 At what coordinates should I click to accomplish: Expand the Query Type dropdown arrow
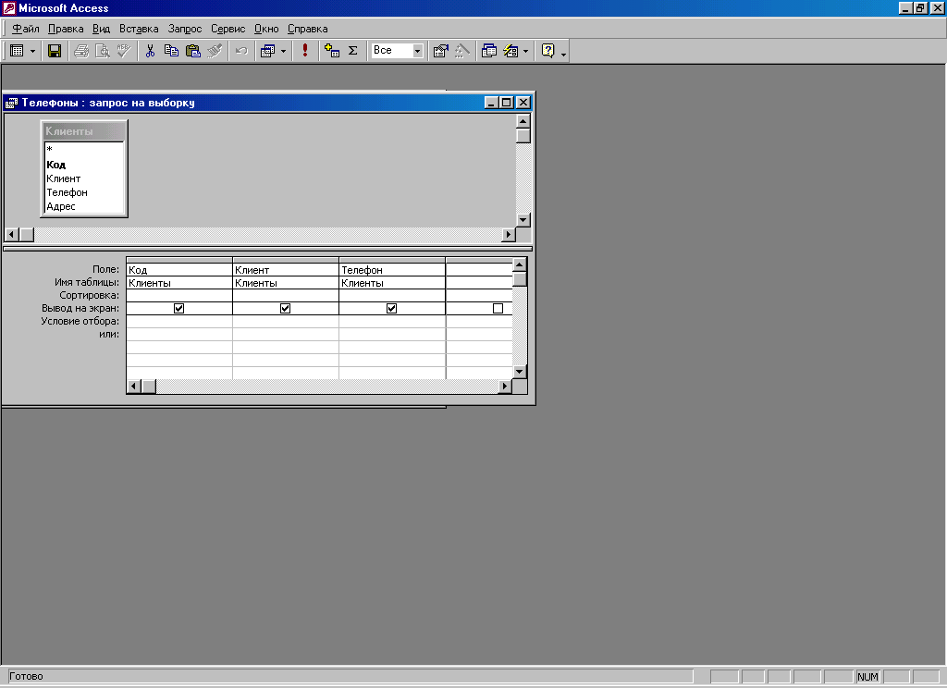pyautogui.click(x=283, y=51)
